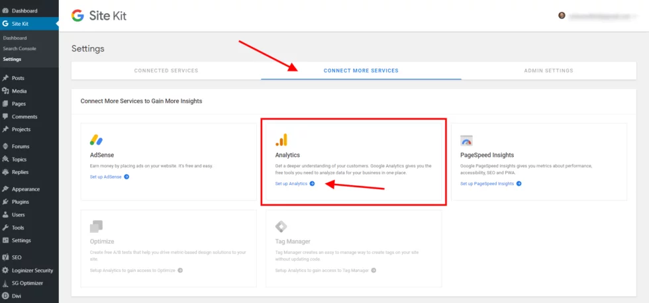Click the Replies icon in sidebar
This screenshot has height=303, width=649.
tap(5, 172)
